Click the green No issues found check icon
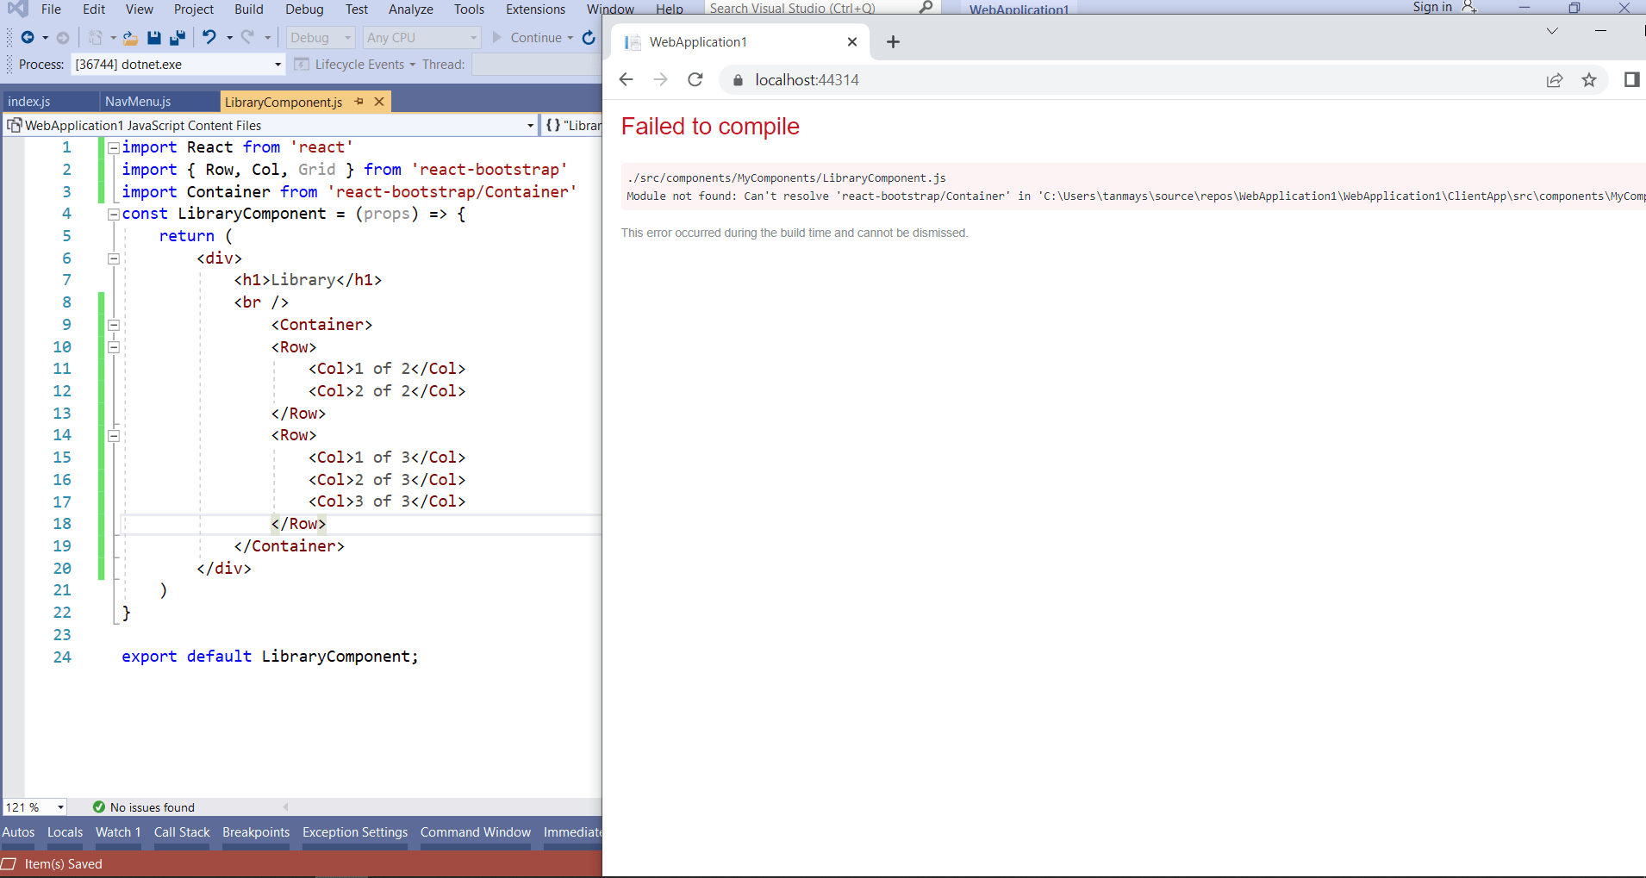This screenshot has height=878, width=1646. click(99, 807)
